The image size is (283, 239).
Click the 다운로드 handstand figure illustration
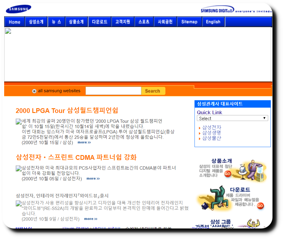point(215,198)
